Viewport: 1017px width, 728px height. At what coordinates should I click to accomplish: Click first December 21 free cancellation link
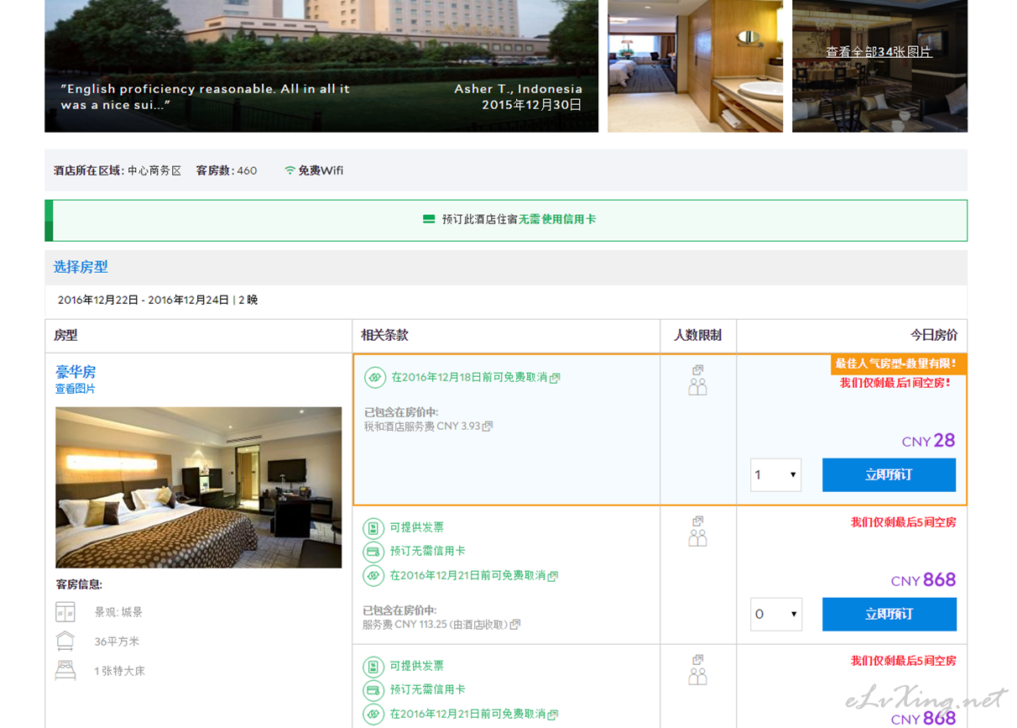[x=468, y=576]
